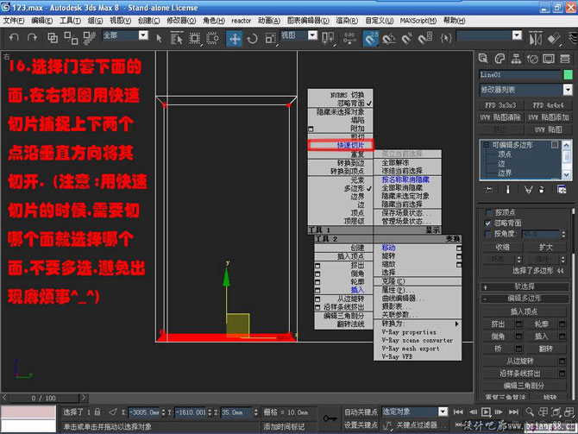Toggle the 按角度 checkbox
This screenshot has height=434, width=578.
(x=488, y=234)
